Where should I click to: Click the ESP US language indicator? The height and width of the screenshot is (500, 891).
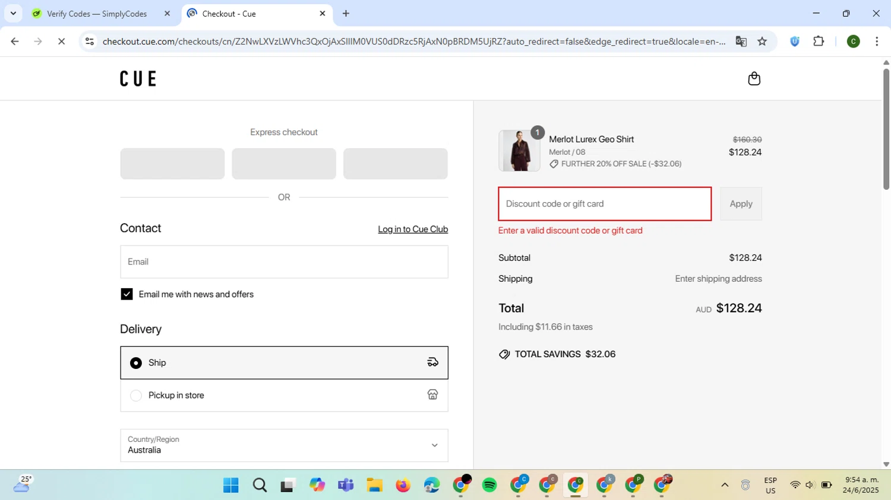770,485
